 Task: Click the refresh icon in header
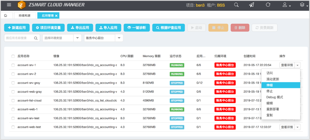click(x=268, y=5)
